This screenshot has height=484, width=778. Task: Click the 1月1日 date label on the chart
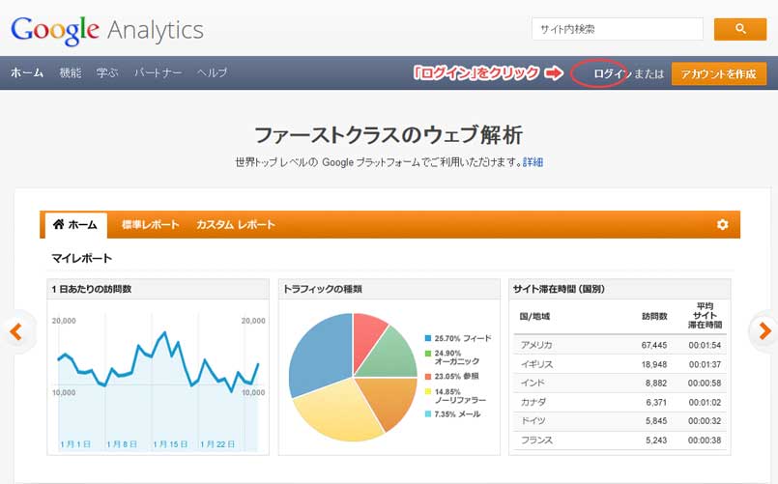(75, 443)
